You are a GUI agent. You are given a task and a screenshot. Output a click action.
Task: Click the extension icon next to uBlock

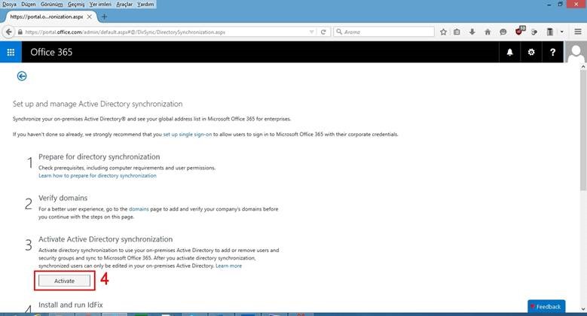[x=534, y=32]
